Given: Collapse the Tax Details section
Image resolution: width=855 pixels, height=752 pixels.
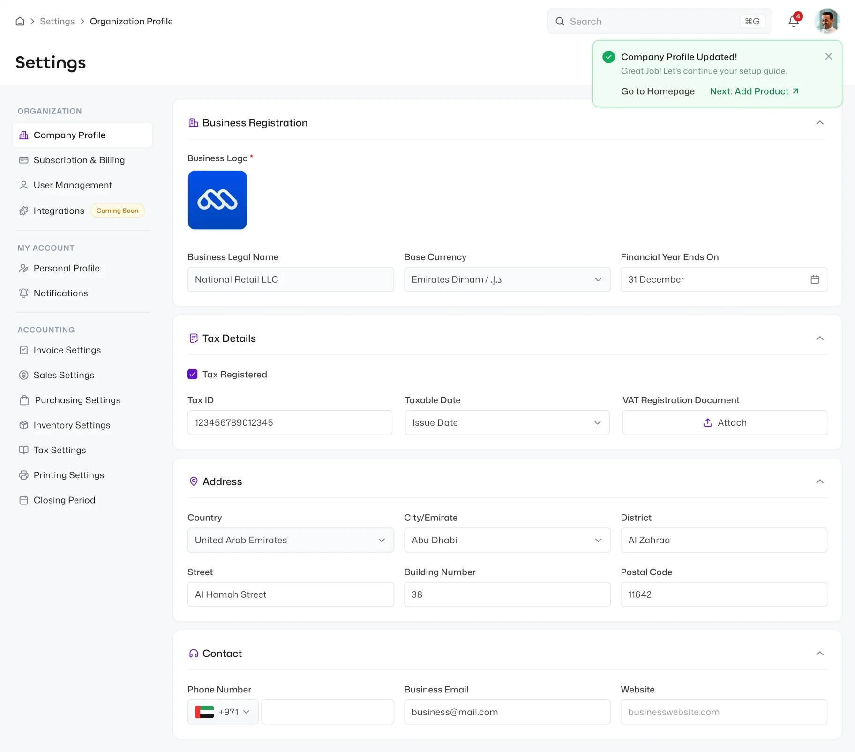Looking at the screenshot, I should point(820,338).
